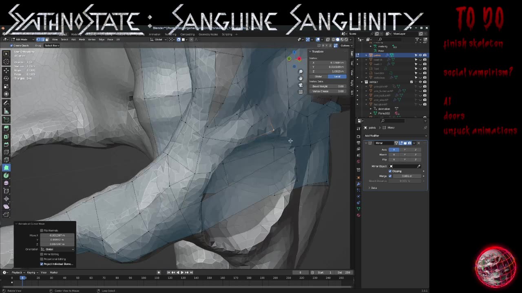522x293 pixels.
Task: Select the Measure tool
Action: 6,111
